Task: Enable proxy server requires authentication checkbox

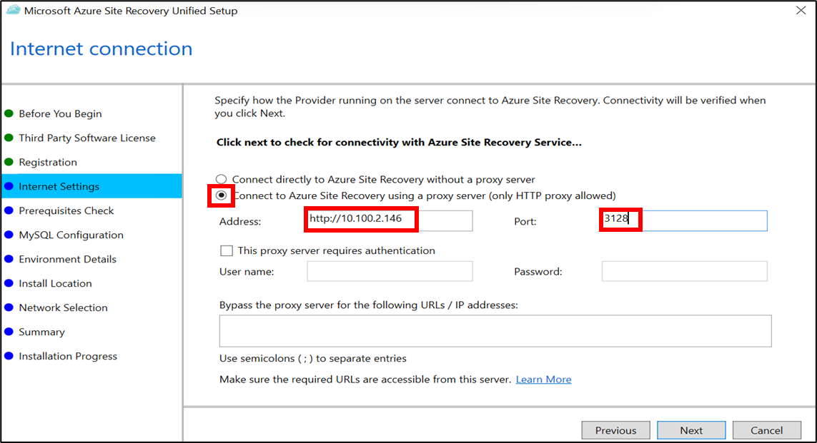Action: click(226, 250)
